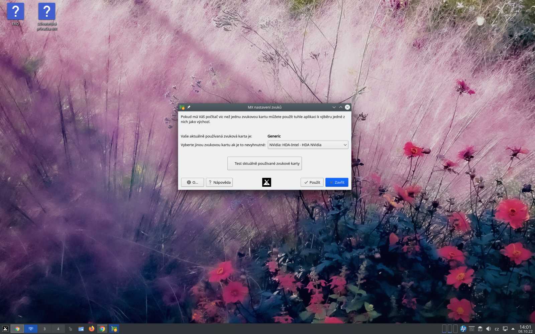
Task: Toggle the pin icon in the dialog titlebar
Action: coord(189,107)
